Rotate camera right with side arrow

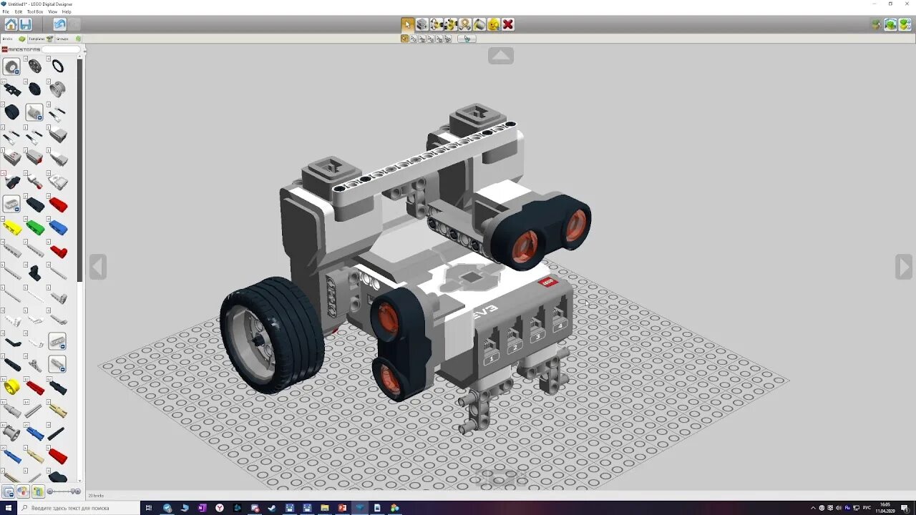coord(903,267)
